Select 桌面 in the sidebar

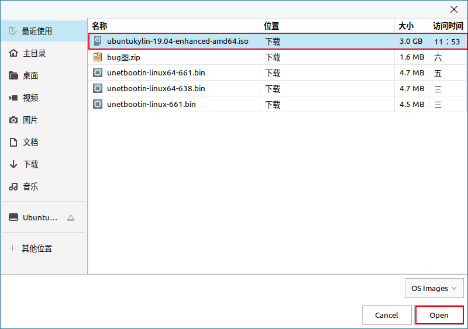coord(44,75)
